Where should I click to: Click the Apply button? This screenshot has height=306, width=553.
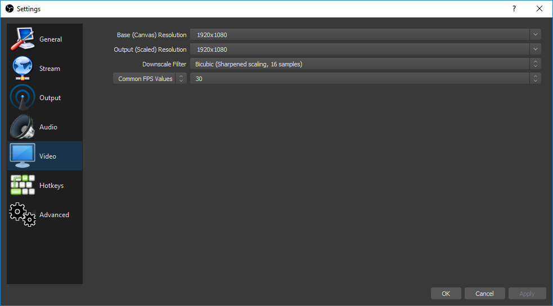(527, 293)
